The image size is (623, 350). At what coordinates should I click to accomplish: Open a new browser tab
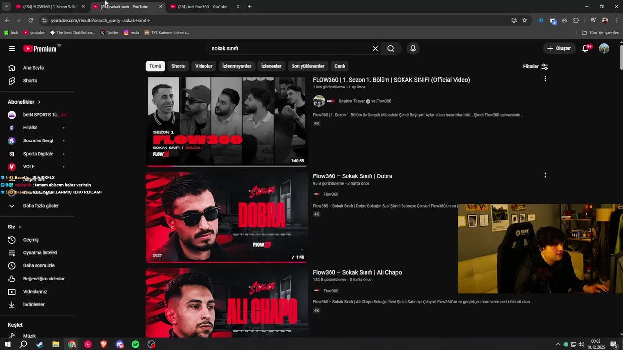[250, 7]
